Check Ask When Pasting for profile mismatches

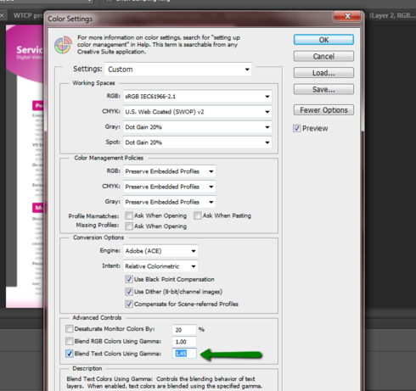(198, 215)
